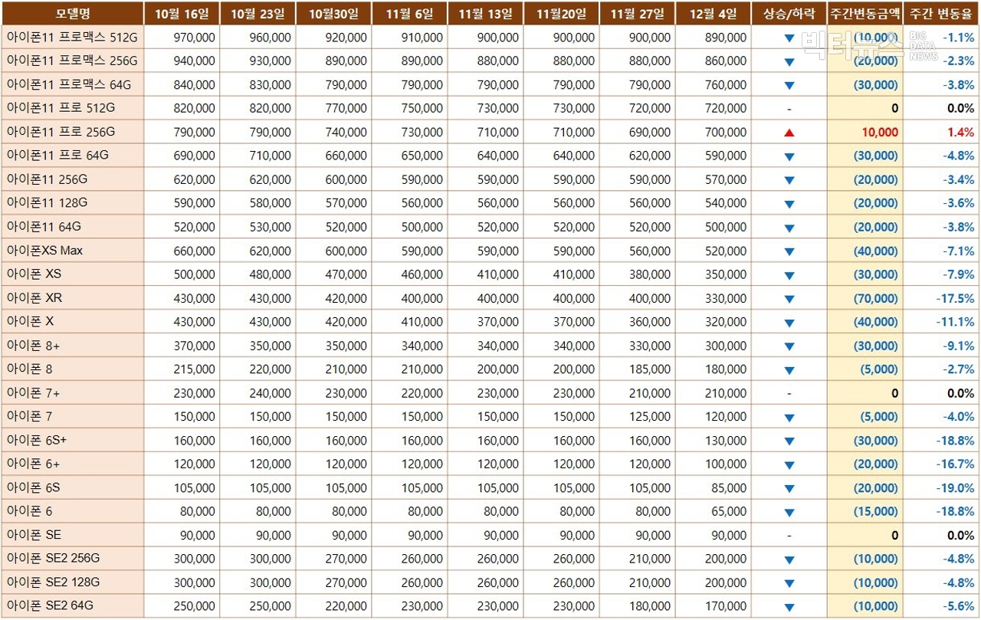Viewport: 981px width, 620px height.
Task: Click the 12월 4일 price 350,000 for 아이폰 XS
Action: (x=725, y=275)
